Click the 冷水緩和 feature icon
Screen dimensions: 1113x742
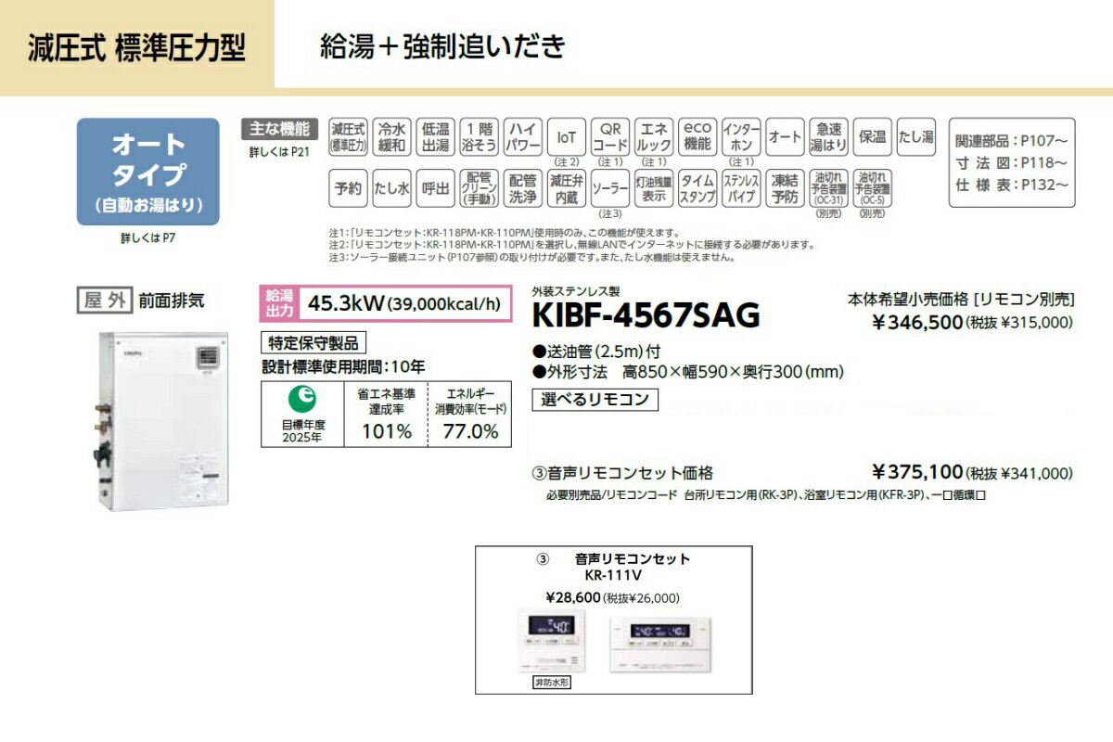pos(392,137)
